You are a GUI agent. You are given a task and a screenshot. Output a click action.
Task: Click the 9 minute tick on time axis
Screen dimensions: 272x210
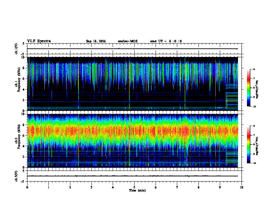220,187
